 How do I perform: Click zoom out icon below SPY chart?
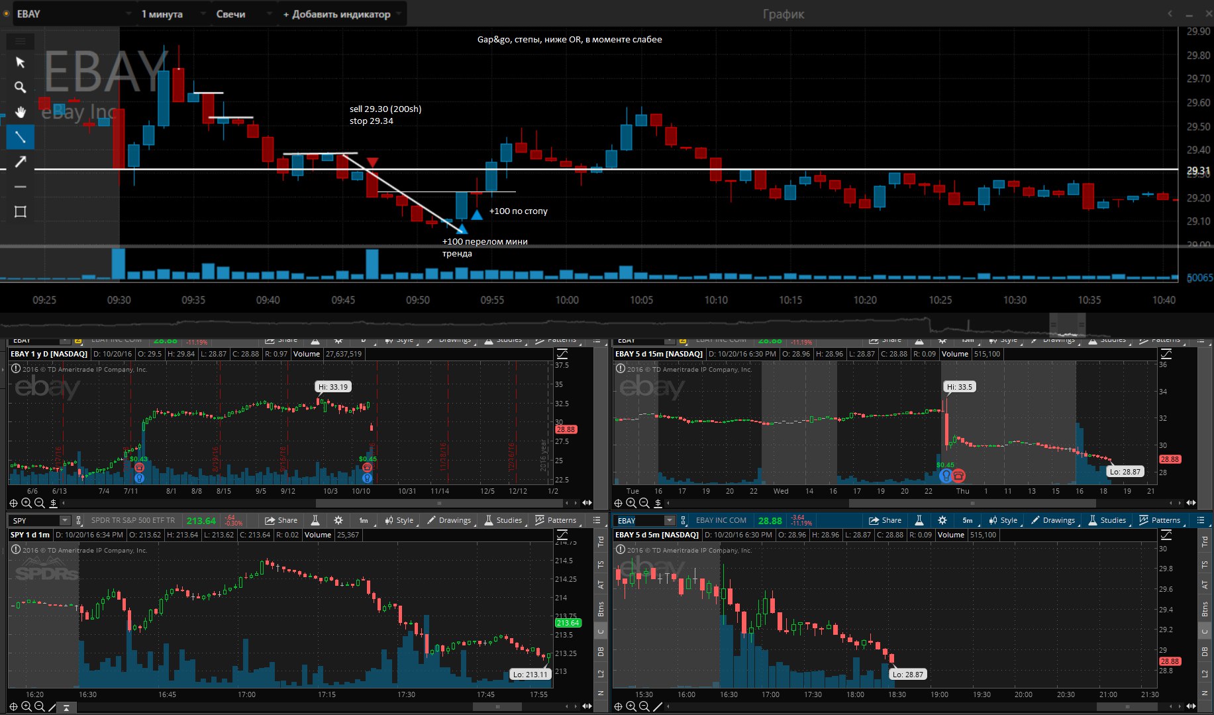39,706
